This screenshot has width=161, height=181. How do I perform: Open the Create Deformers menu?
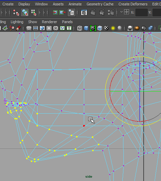133,4
